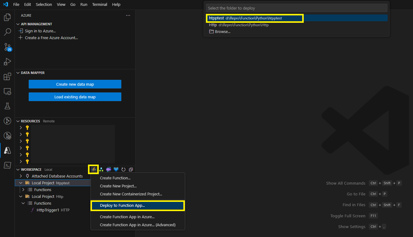This screenshot has height=237, width=413.
Task: Refresh the Workspace view
Action: click(123, 170)
